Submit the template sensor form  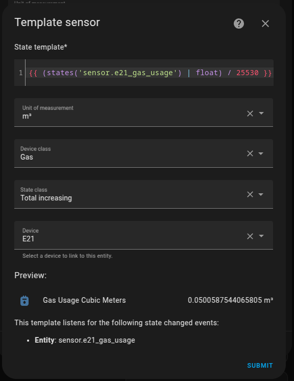260,366
